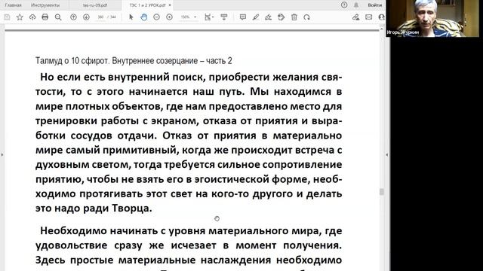Click the print icon
This screenshot has width=483, height=271.
tap(45, 17)
